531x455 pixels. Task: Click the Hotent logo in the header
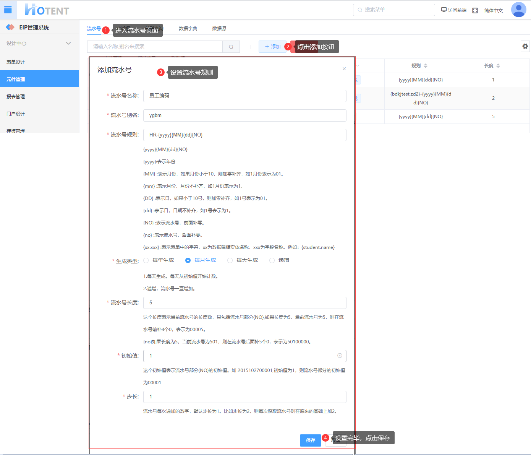tap(47, 10)
